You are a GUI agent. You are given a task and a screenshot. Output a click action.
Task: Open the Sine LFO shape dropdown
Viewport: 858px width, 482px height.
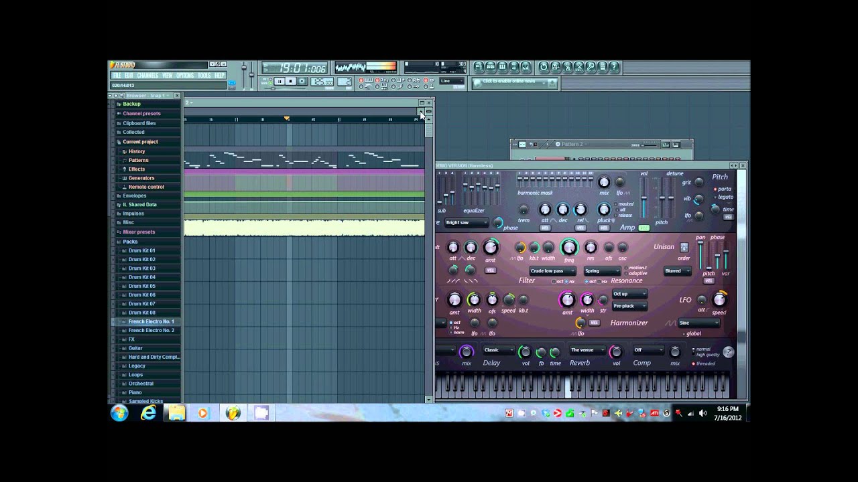tap(699, 323)
